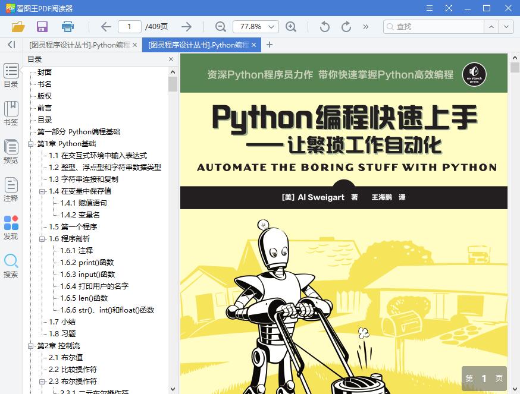This screenshot has width=520, height=394.
Task: Open the 目录 sidebar panel
Action: click(11, 75)
